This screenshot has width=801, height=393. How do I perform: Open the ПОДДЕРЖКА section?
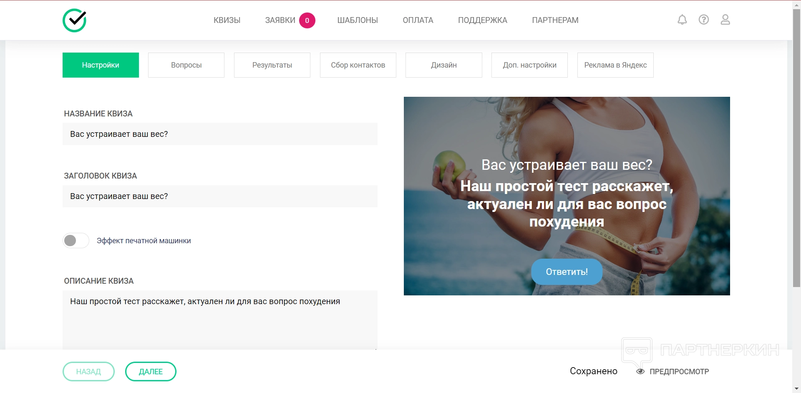(x=483, y=20)
